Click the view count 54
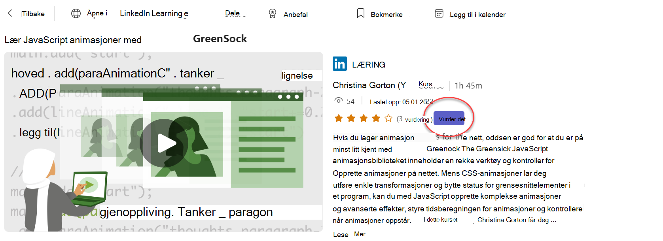 [x=350, y=102]
